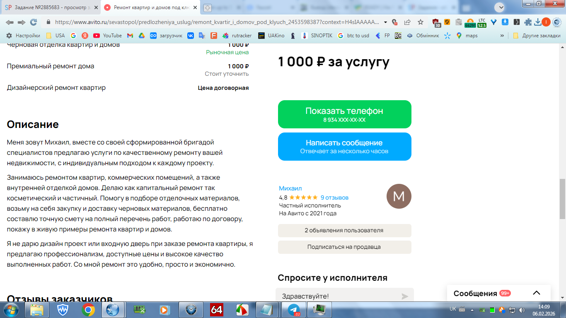
Task: Open the AIDA64 taskbar icon
Action: coord(216,310)
